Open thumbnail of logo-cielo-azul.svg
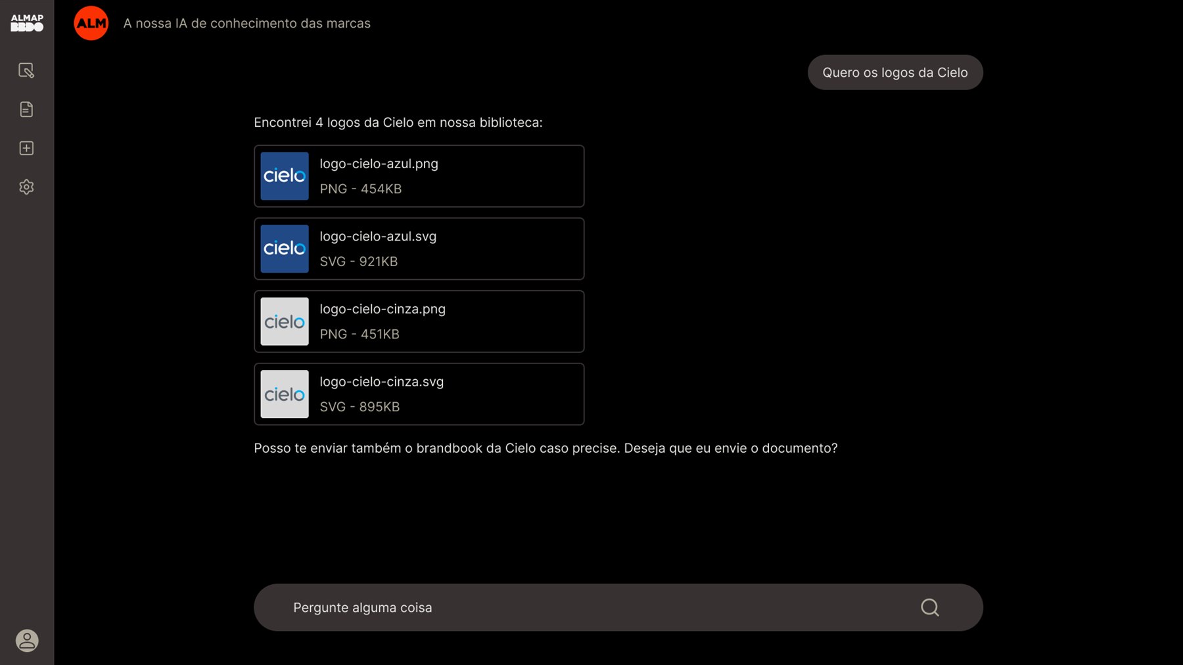1183x665 pixels. pos(285,249)
